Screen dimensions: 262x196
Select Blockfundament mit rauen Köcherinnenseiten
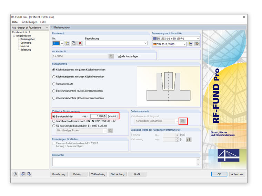click(x=54, y=91)
